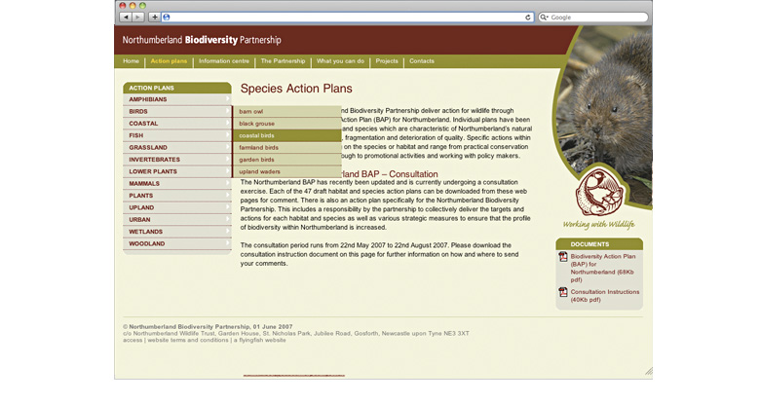760x404 pixels.
Task: Click the magnifier icon in Google search box
Action: click(x=545, y=18)
